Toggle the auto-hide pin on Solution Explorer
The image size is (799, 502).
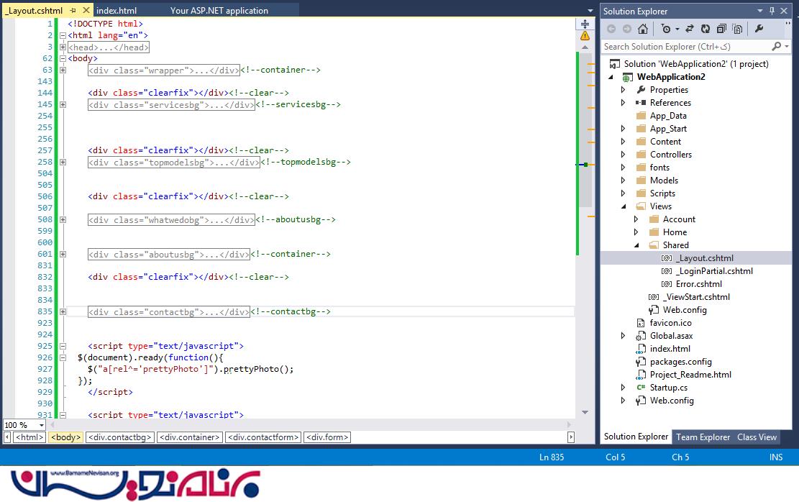tap(772, 11)
